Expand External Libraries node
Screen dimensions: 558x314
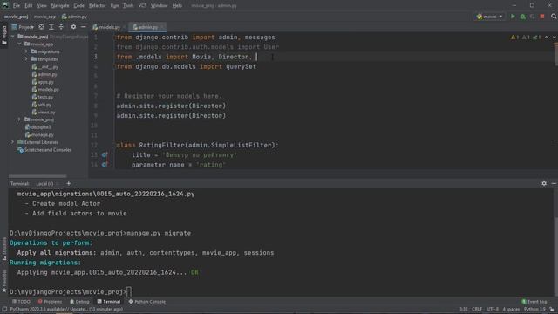click(x=13, y=142)
